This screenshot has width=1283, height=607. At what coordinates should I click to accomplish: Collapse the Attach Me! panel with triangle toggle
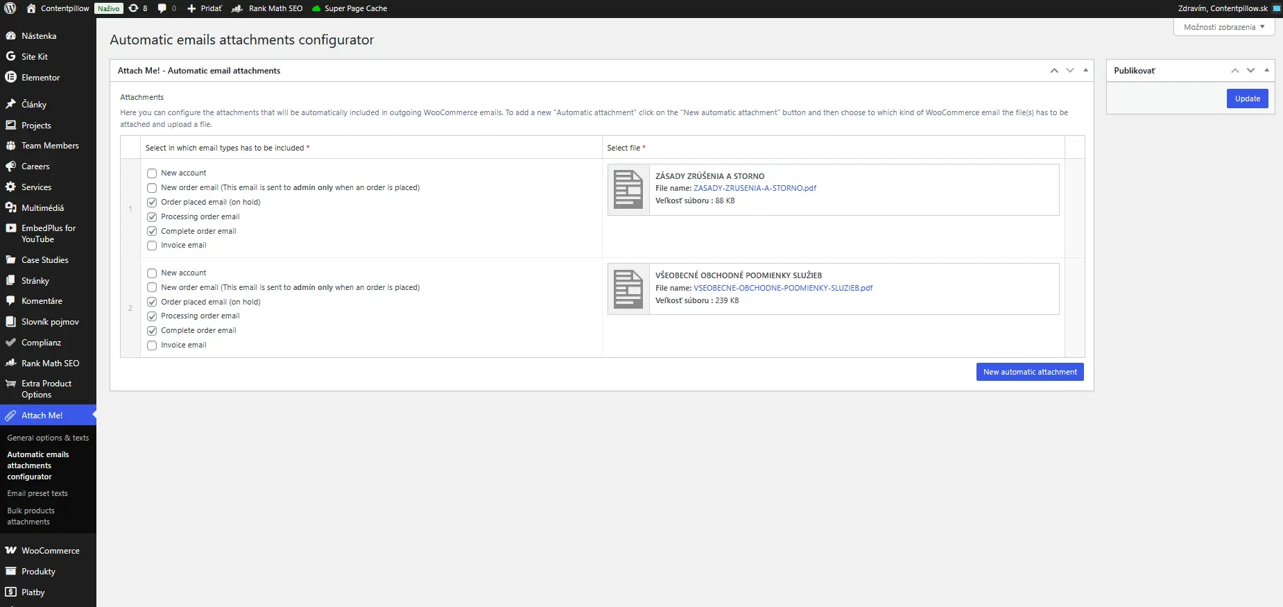[1085, 70]
